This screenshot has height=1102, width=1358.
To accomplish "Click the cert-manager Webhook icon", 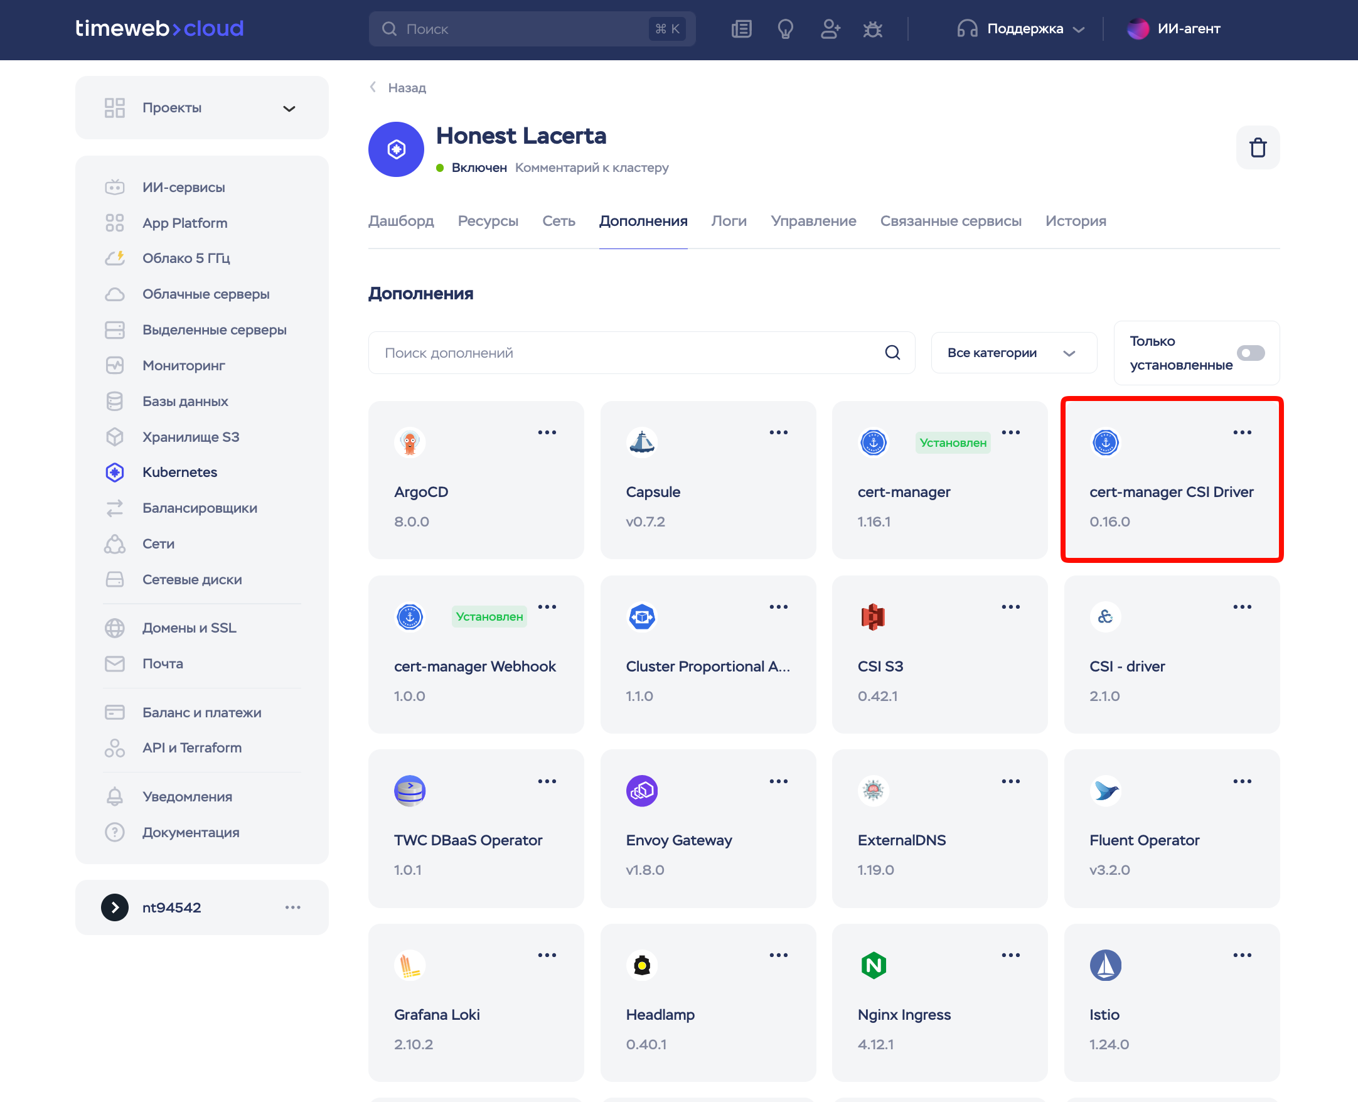I will 410,616.
